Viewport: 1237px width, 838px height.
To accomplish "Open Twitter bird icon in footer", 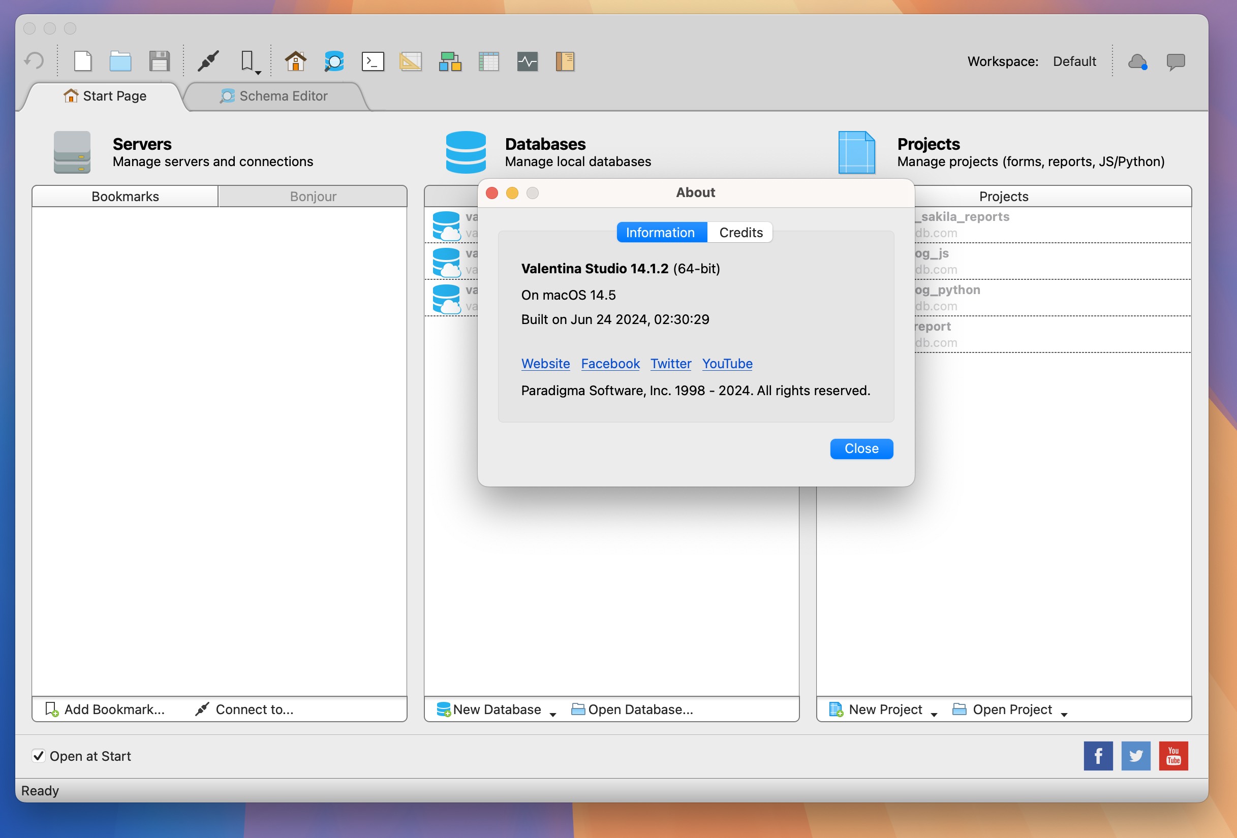I will point(1136,756).
